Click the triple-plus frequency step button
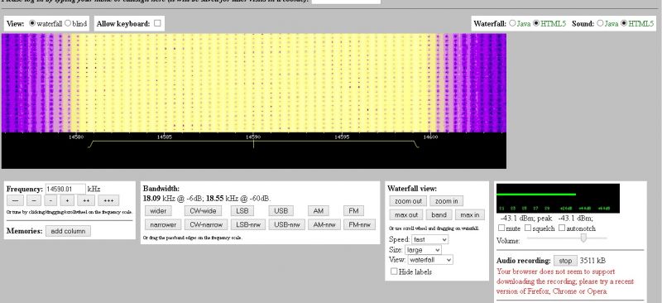The width and height of the screenshot is (662, 303). [x=108, y=200]
